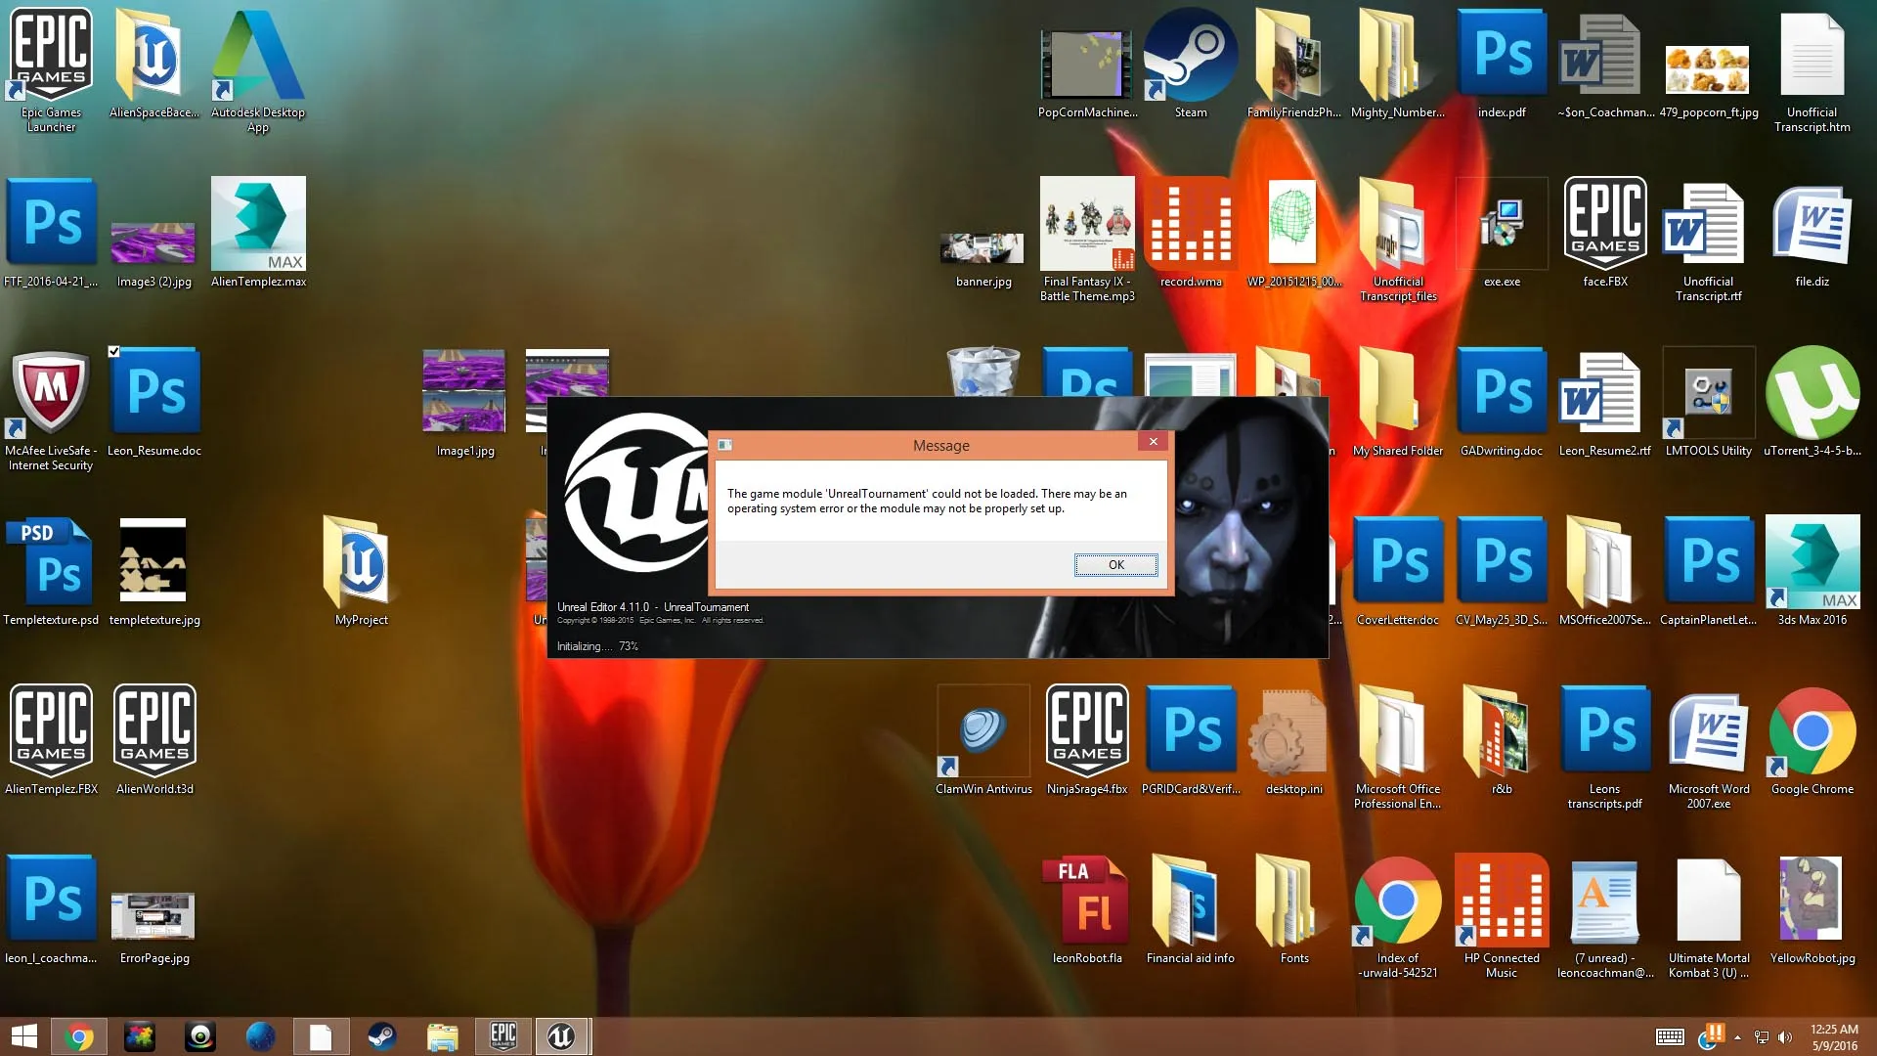Click OK in the Message dialog
1877x1056 pixels.
pyautogui.click(x=1115, y=565)
